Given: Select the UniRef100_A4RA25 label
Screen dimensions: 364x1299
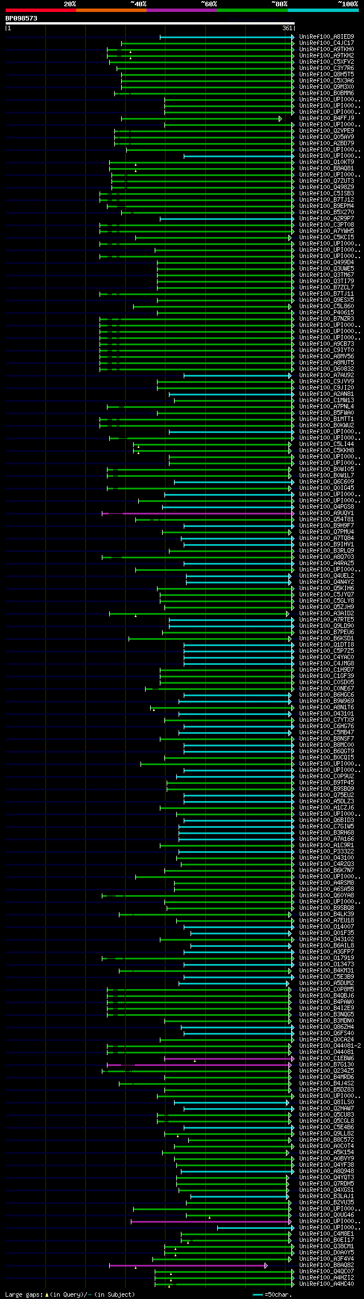Looking at the screenshot, I should 326,563.
